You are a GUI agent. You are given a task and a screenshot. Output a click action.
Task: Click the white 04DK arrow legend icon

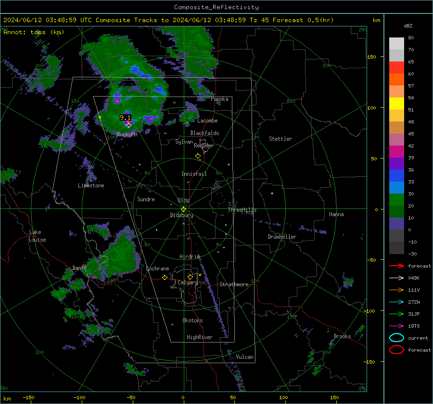click(396, 278)
